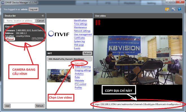Focus the device search input field
The width and height of the screenshot is (186, 112).
coord(19,21)
